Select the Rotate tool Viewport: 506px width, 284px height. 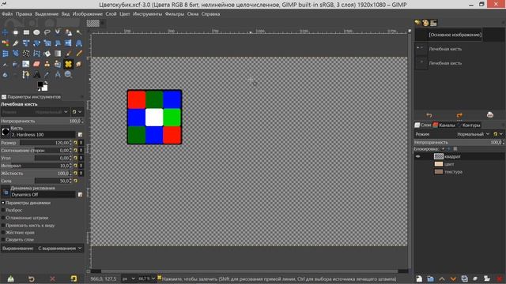(36, 43)
